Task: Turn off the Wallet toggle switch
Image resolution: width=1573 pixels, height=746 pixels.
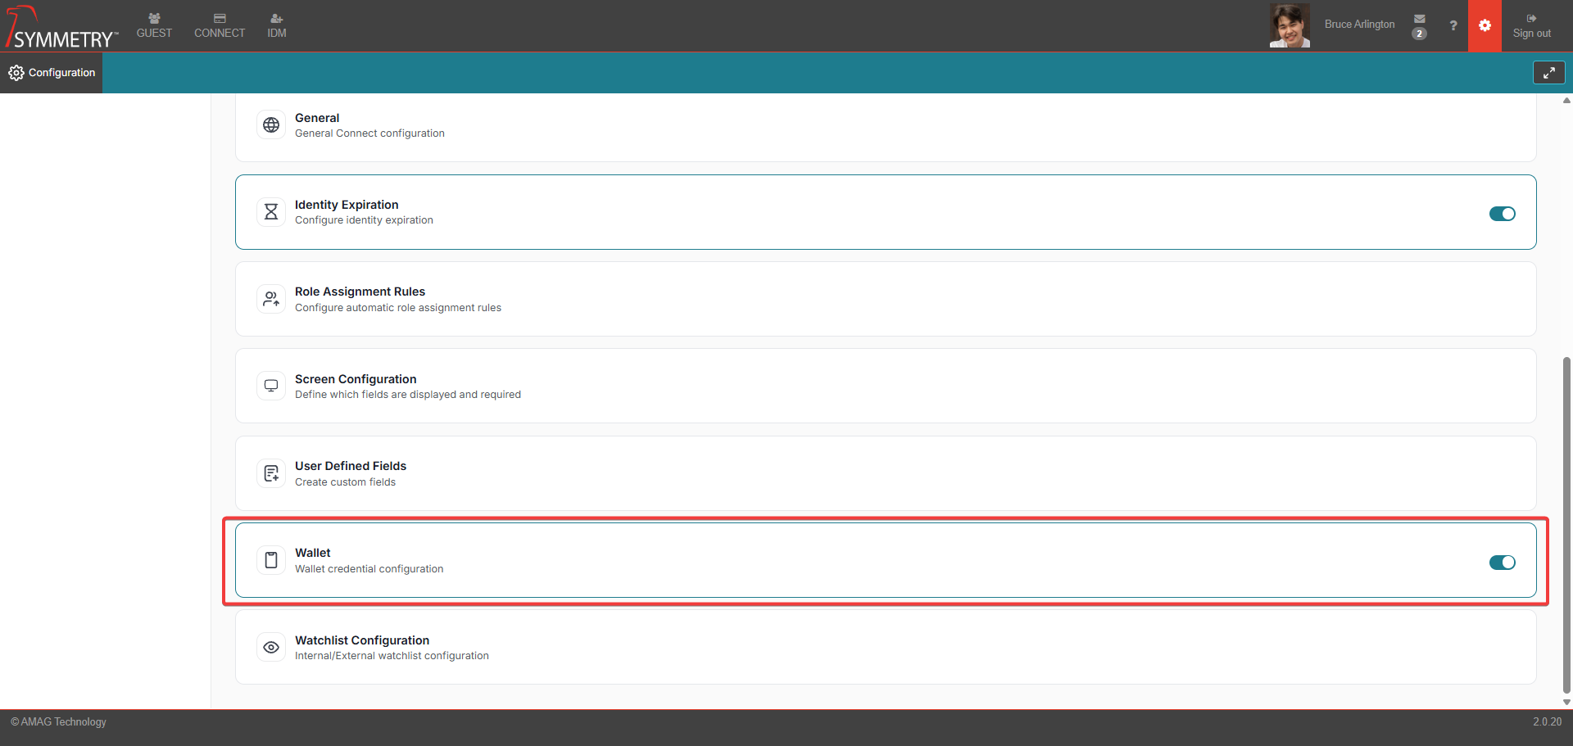Action: click(x=1502, y=563)
